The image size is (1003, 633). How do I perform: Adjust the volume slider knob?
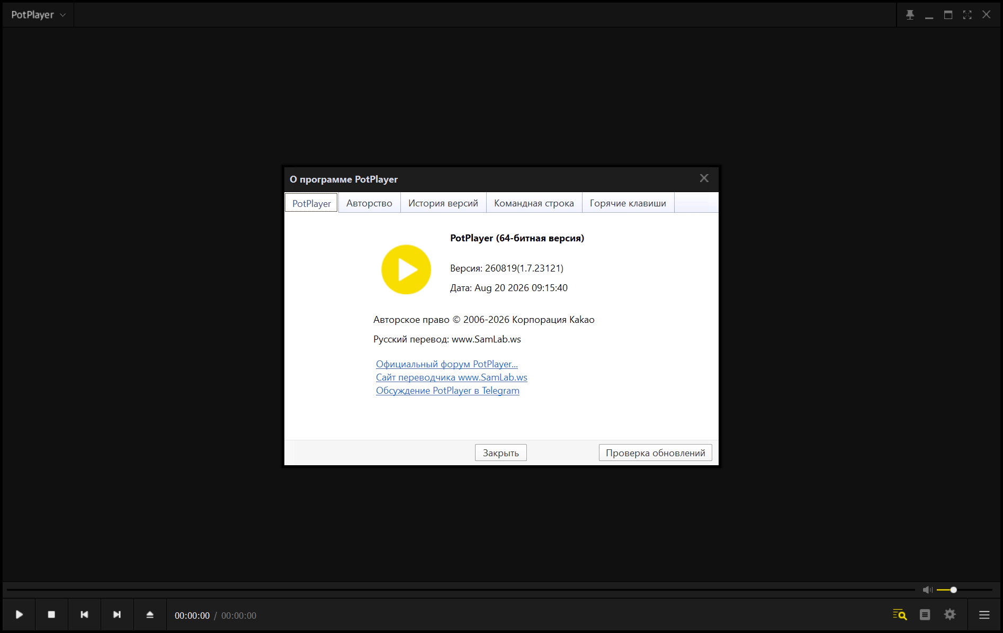click(x=953, y=590)
